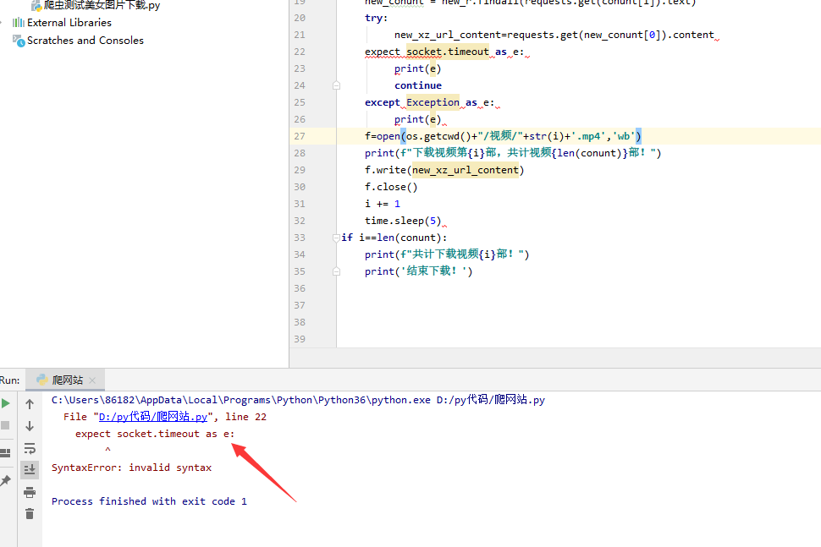821x547 pixels.
Task: Clear console output with trash icon
Action: click(x=30, y=513)
